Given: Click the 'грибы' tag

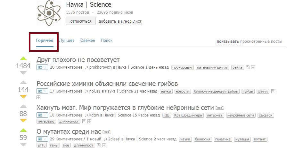Looking at the screenshot, I should [x=248, y=91].
